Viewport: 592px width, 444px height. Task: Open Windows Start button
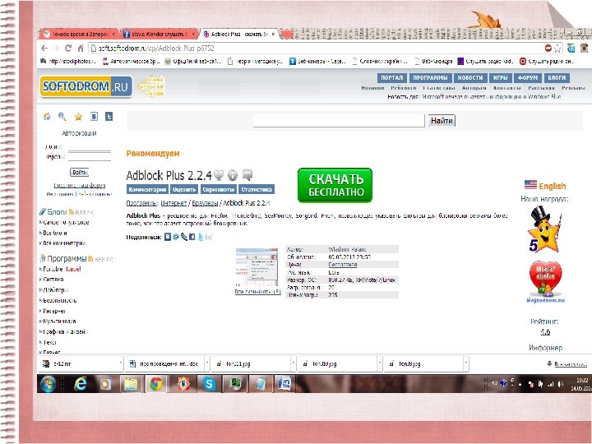click(x=48, y=384)
